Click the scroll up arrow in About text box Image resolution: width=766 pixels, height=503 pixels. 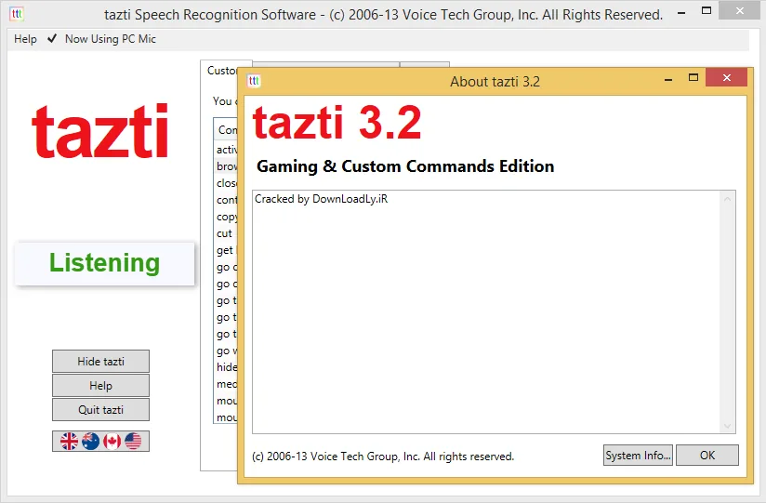pyautogui.click(x=727, y=199)
